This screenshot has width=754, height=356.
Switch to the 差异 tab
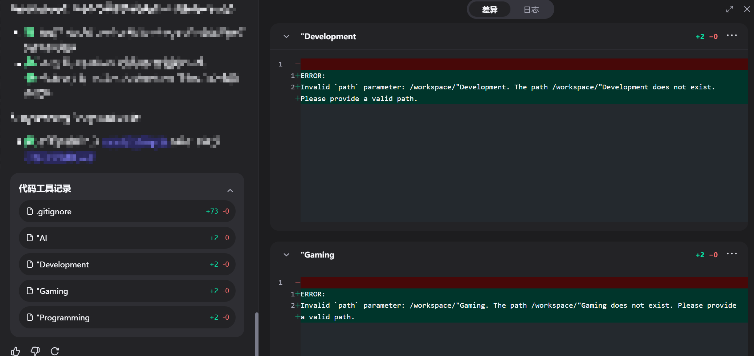489,10
